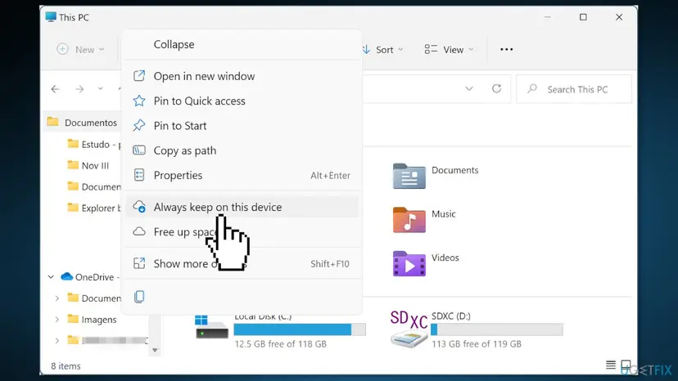The image size is (678, 381).
Task: Choose Open in new window
Action: [x=242, y=76]
